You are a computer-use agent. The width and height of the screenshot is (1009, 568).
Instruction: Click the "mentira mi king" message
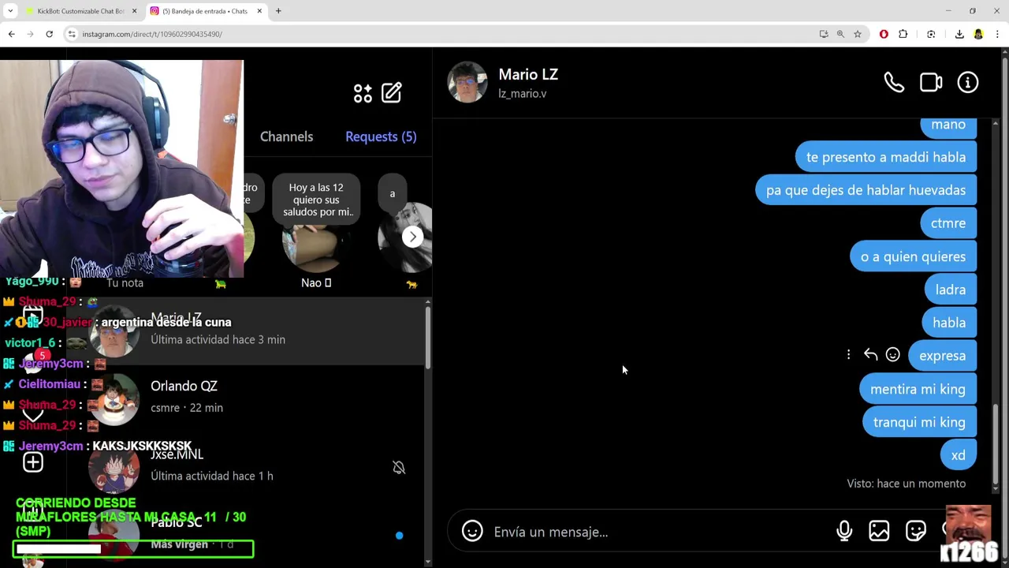pos(918,389)
